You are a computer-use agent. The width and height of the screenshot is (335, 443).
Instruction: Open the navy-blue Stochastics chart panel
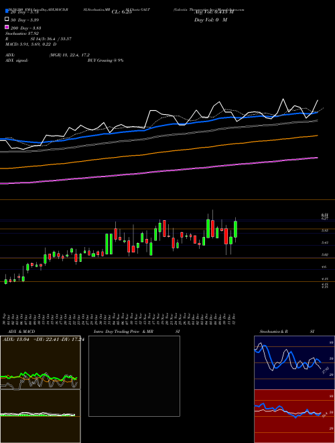294,362
